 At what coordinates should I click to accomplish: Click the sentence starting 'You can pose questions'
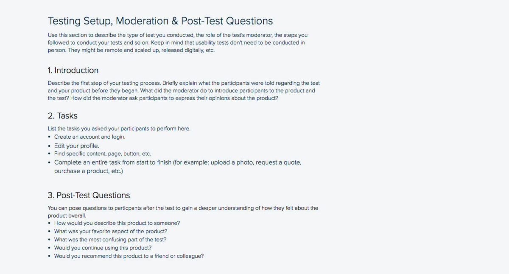(182, 208)
